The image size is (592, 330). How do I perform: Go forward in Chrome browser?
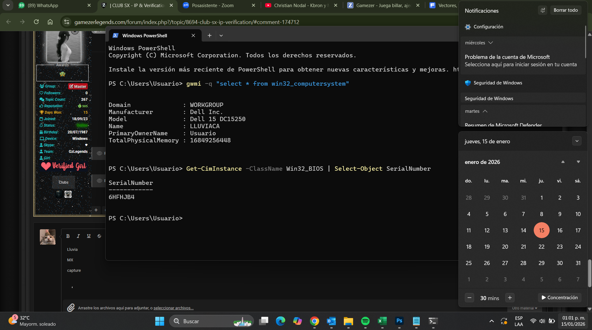coord(22,22)
